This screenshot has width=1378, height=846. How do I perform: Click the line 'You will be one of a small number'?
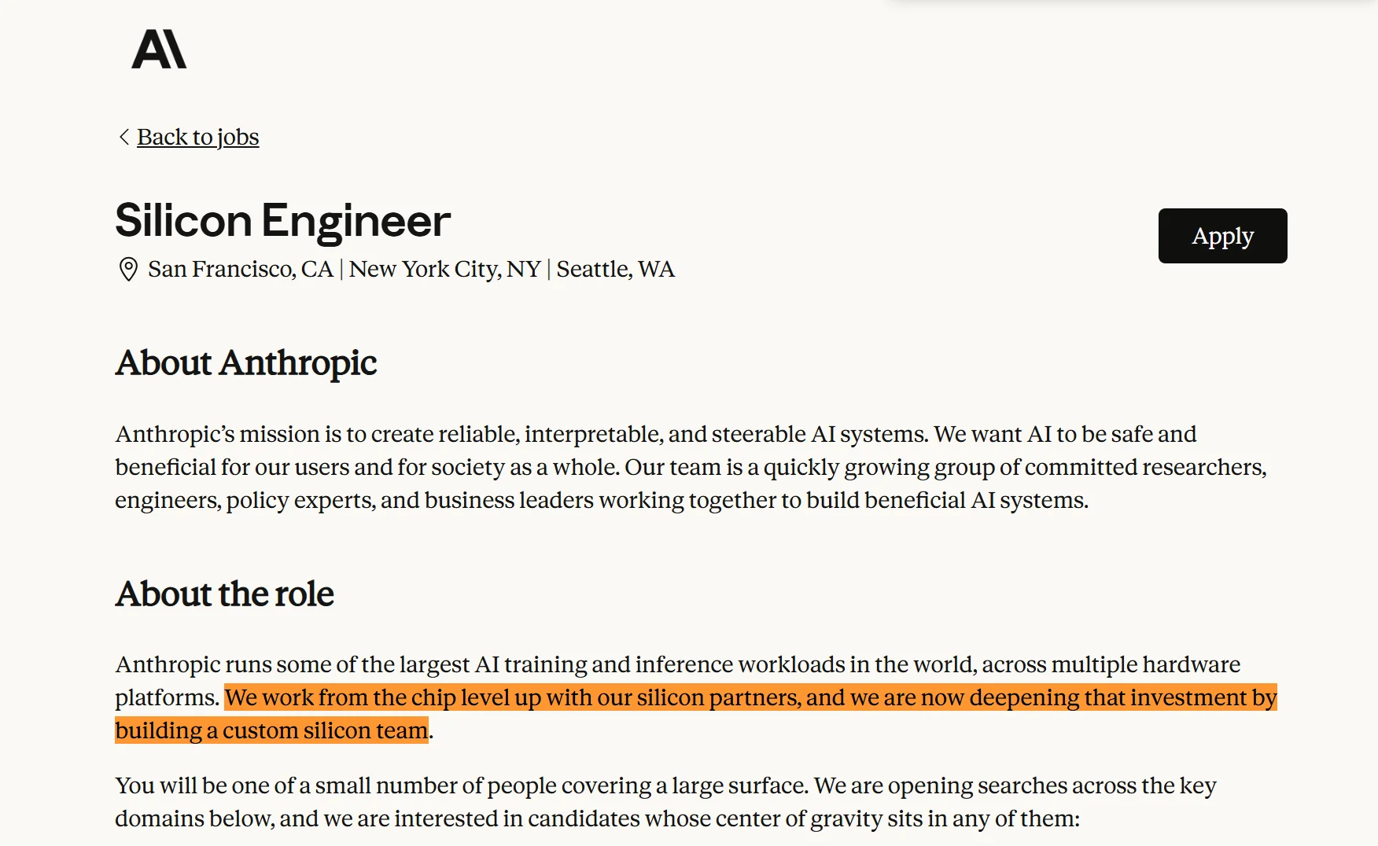pos(665,785)
